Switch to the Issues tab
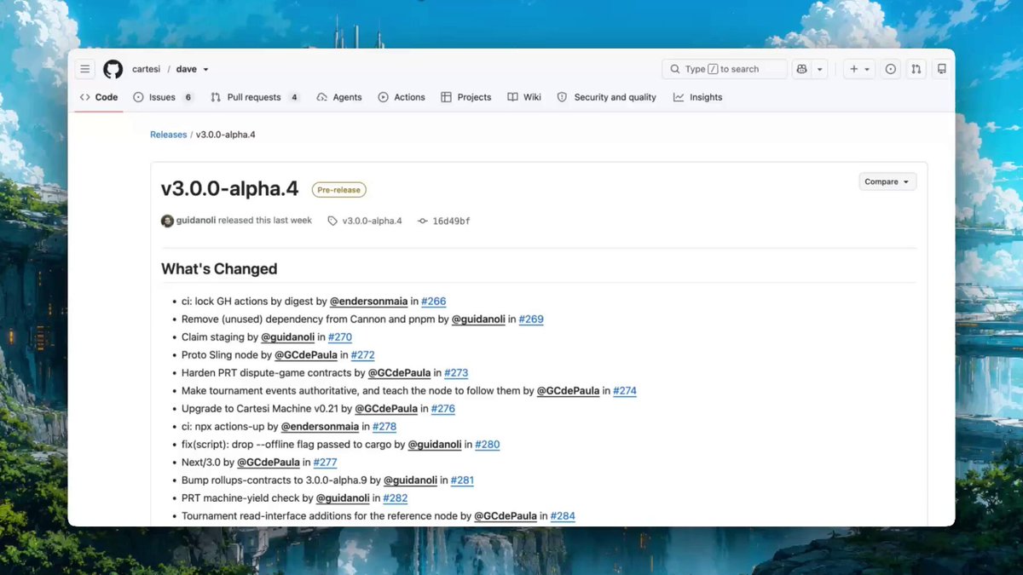1023x575 pixels. point(164,97)
